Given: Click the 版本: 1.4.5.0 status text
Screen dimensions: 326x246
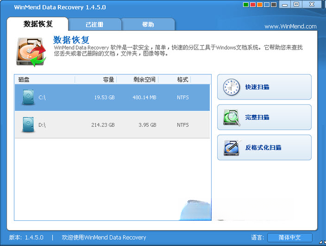Looking at the screenshot, I should (26, 238).
